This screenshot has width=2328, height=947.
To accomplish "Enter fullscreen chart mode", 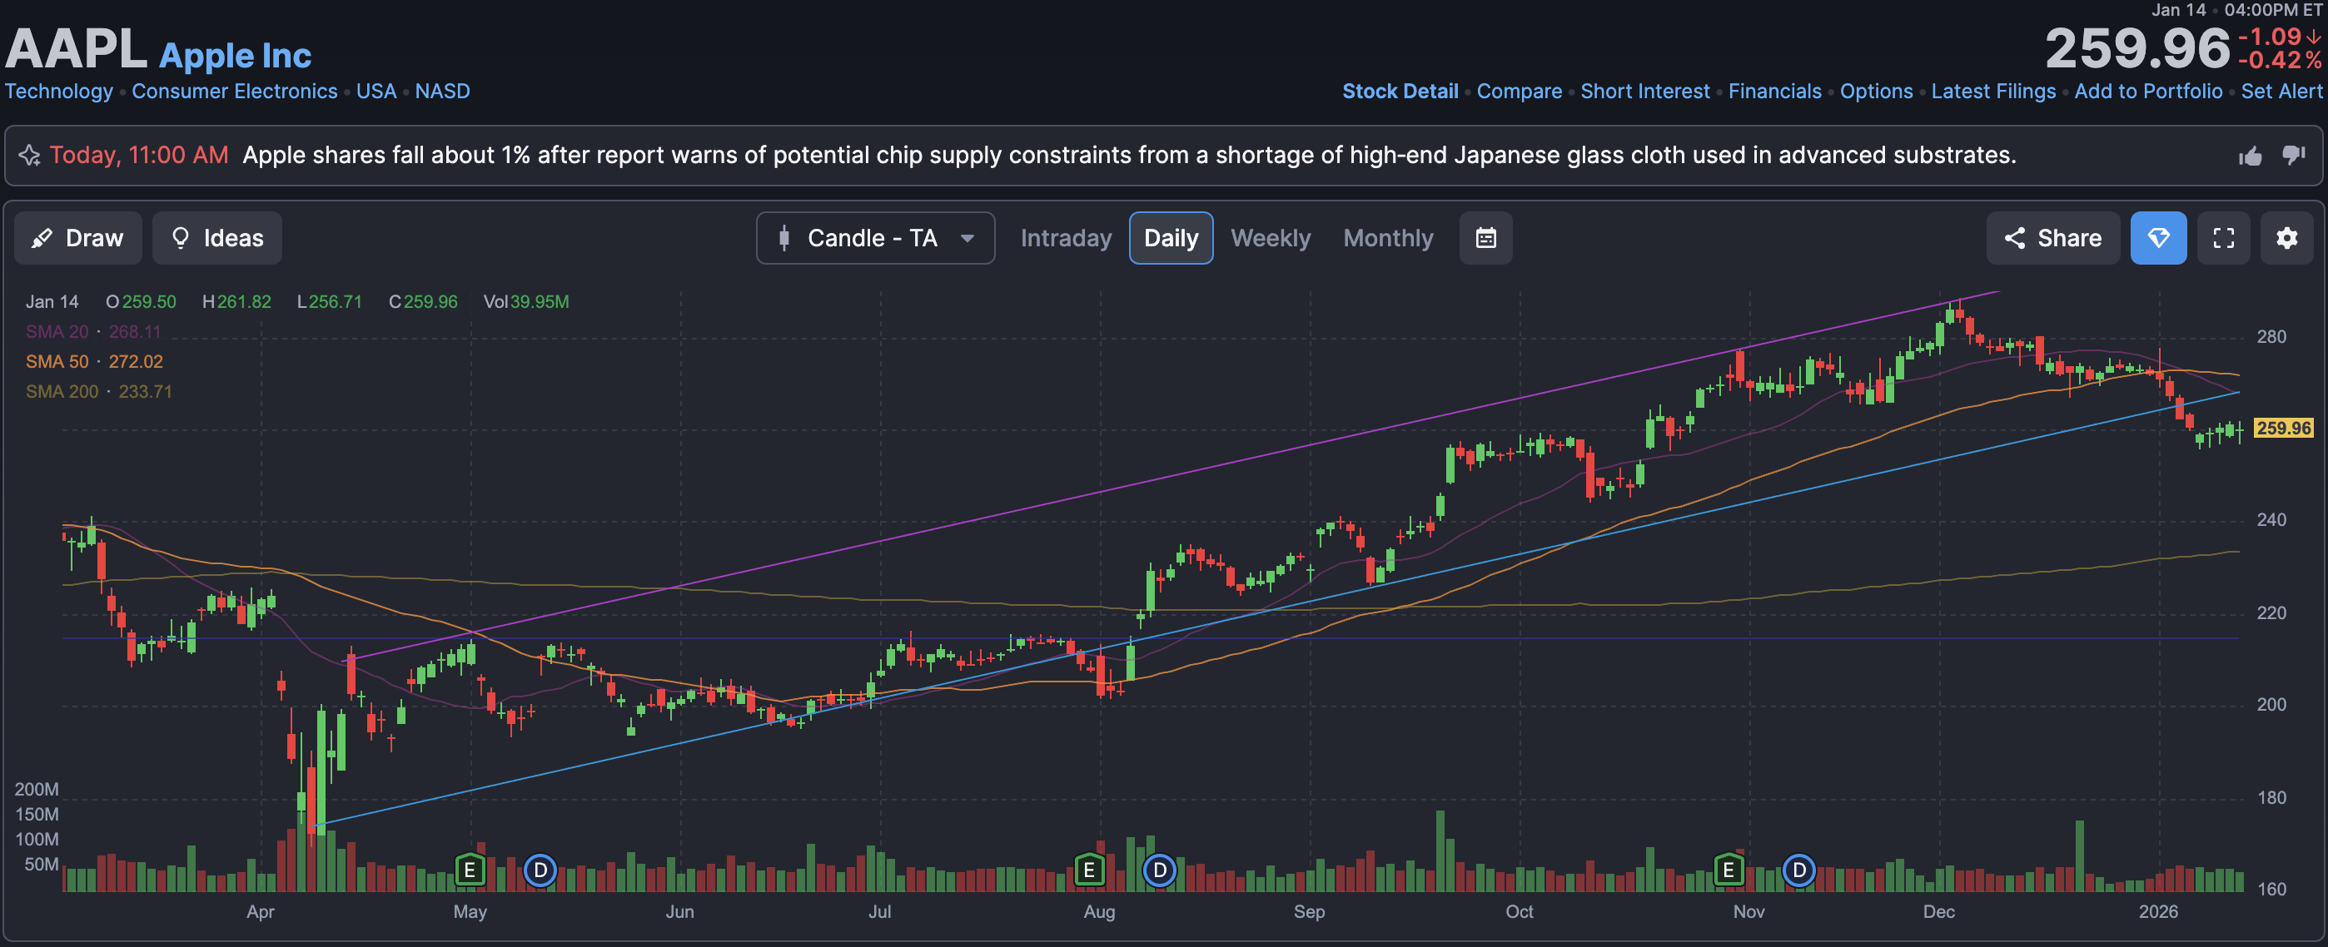I will click(x=2223, y=239).
